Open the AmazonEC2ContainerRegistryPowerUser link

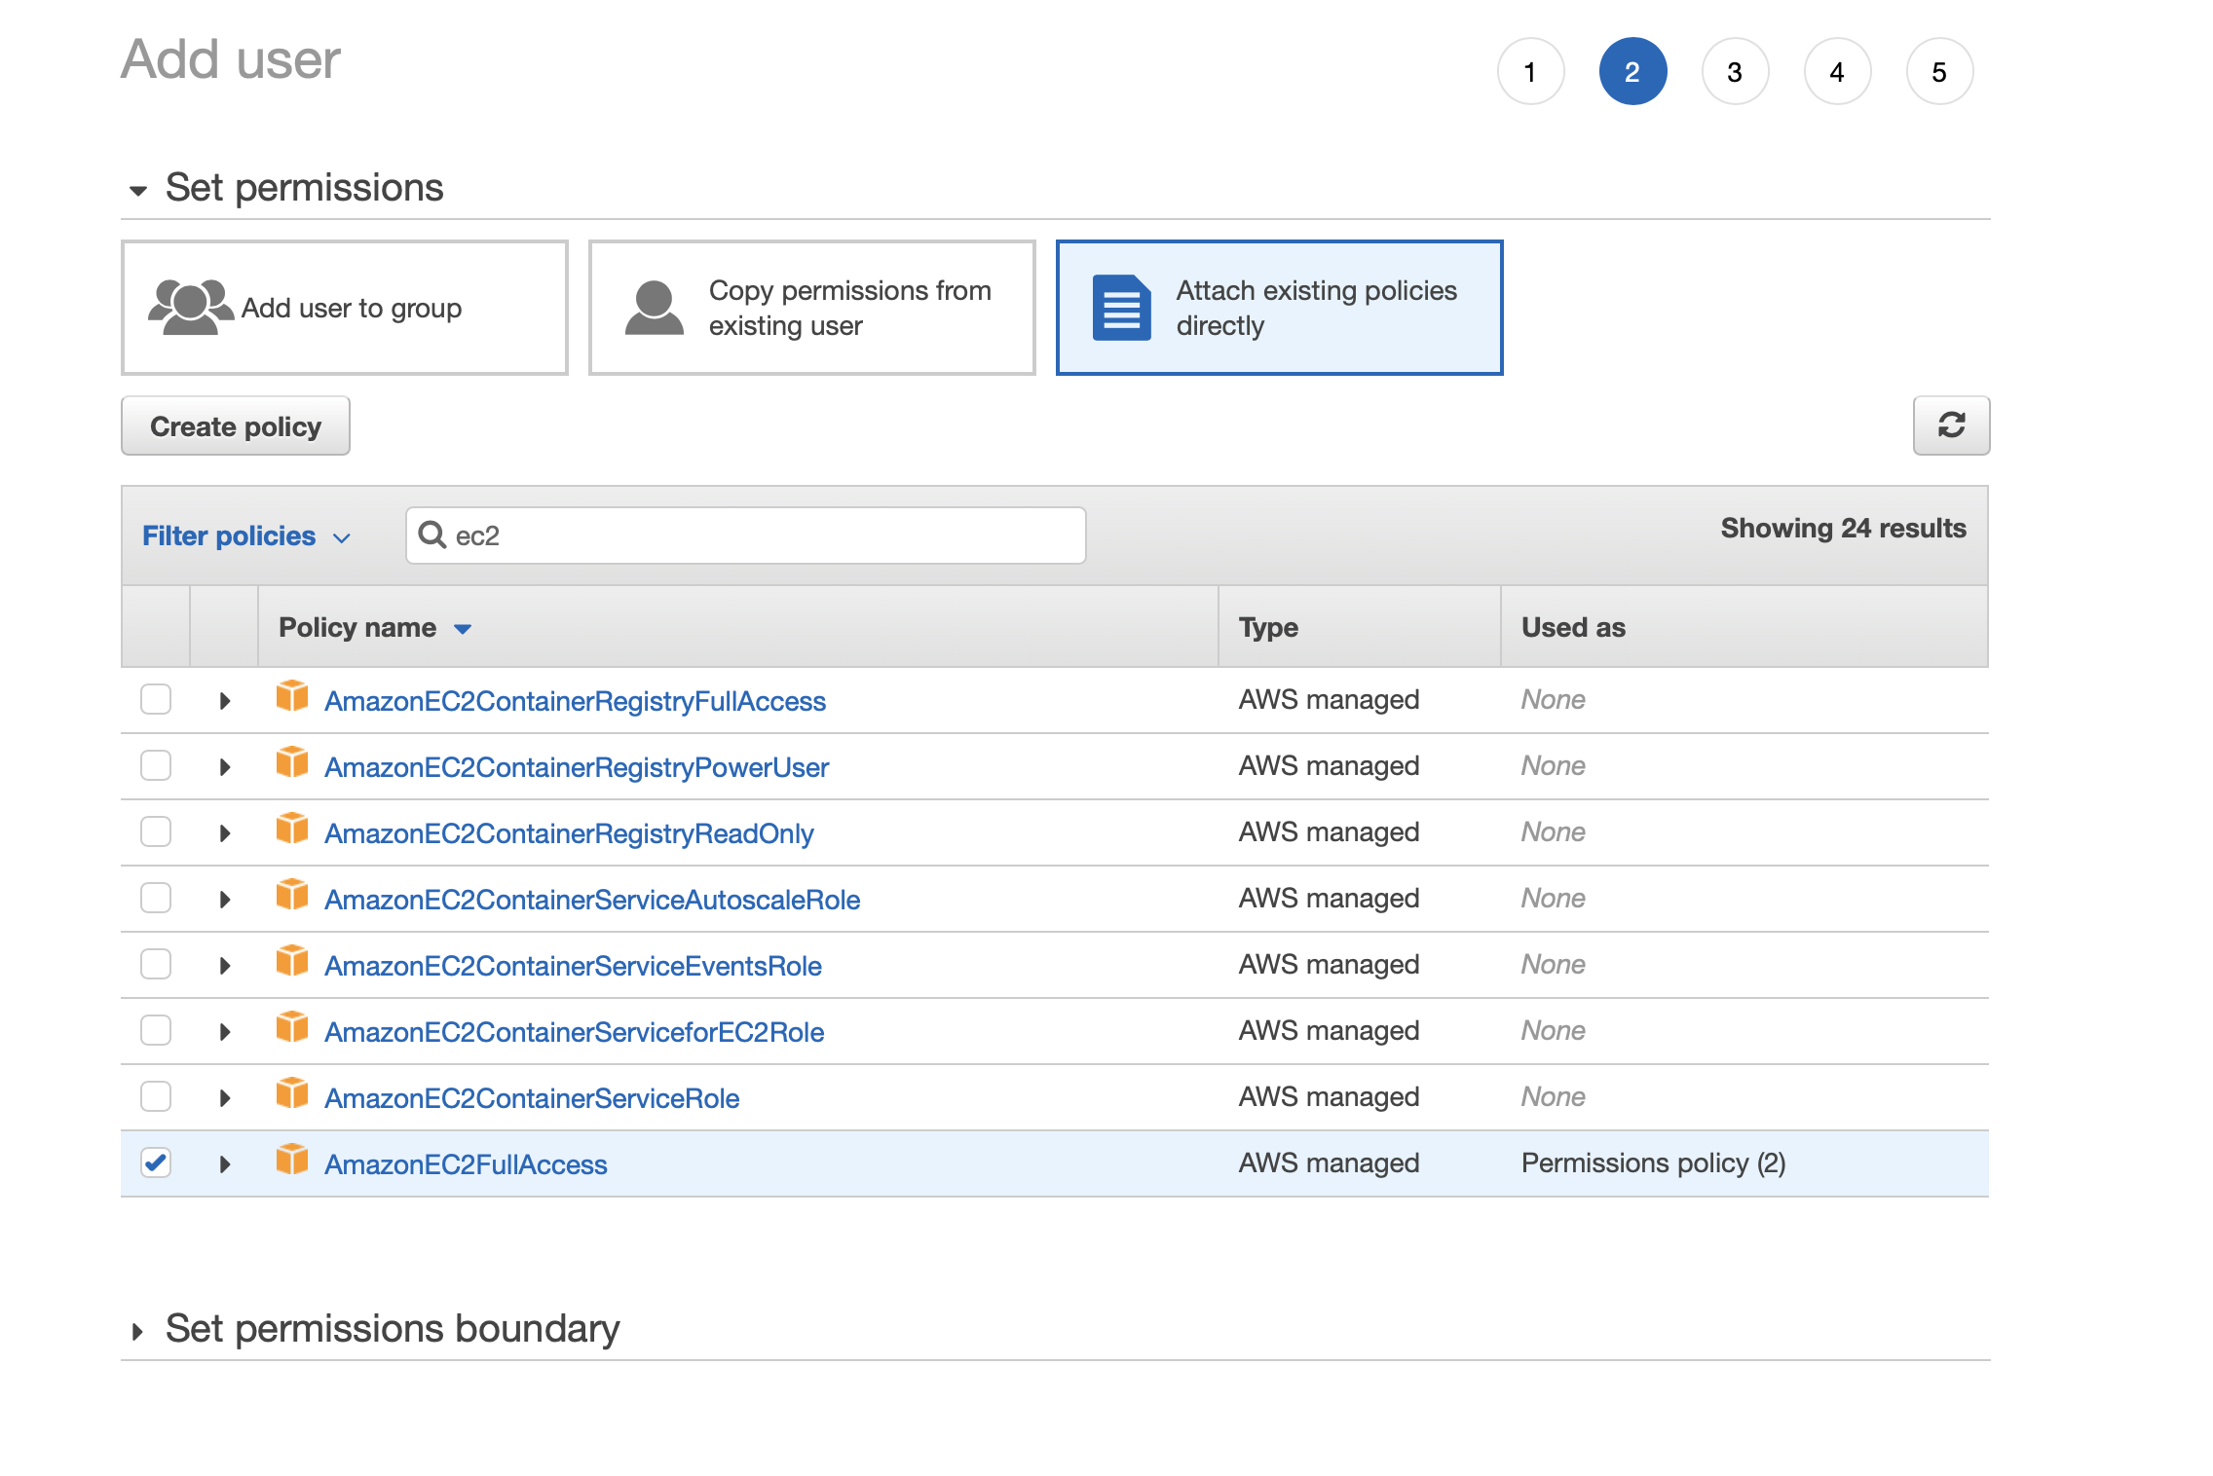point(577,767)
